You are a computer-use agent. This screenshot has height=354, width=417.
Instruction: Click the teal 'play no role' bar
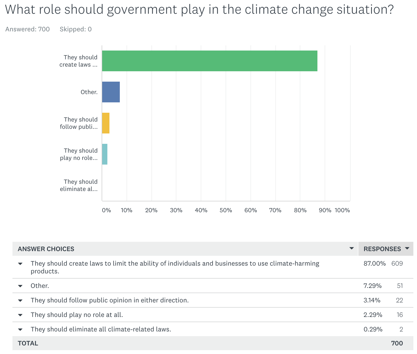pyautogui.click(x=105, y=154)
